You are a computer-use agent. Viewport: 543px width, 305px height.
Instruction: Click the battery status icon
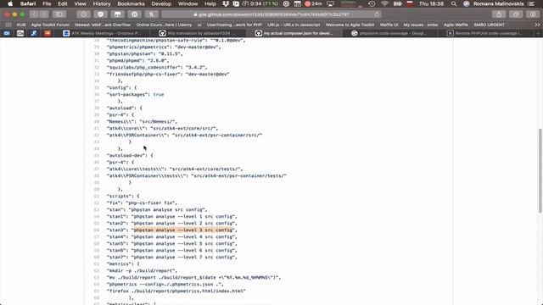pyautogui.click(x=398, y=3)
